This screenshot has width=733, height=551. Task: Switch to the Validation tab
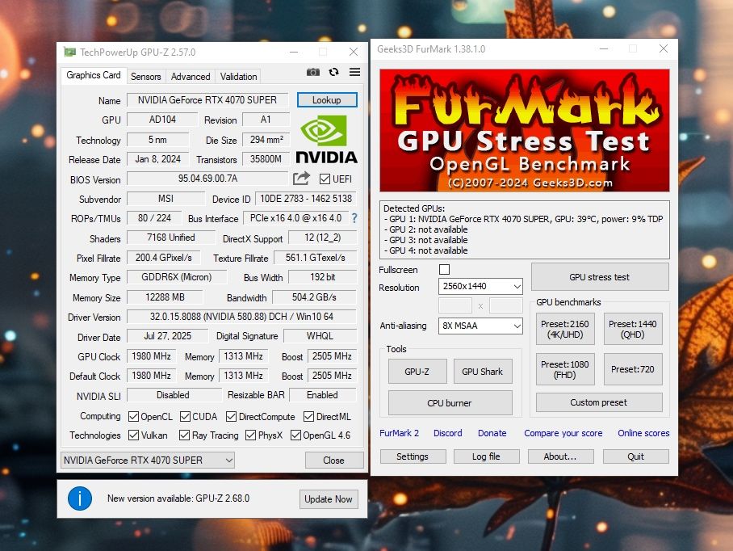click(x=238, y=77)
